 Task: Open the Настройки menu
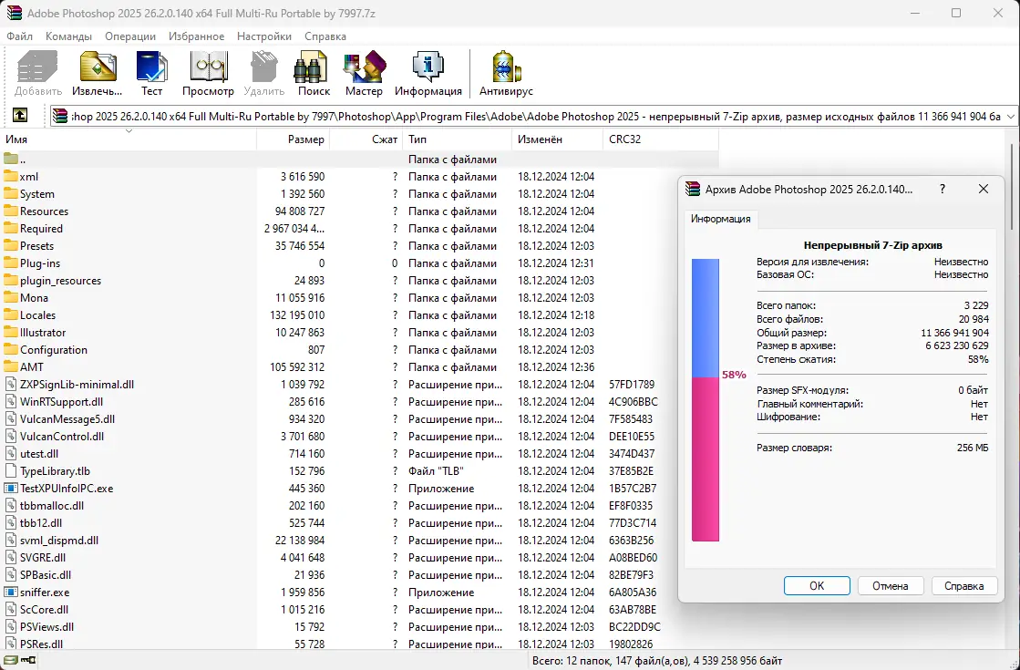tap(264, 36)
